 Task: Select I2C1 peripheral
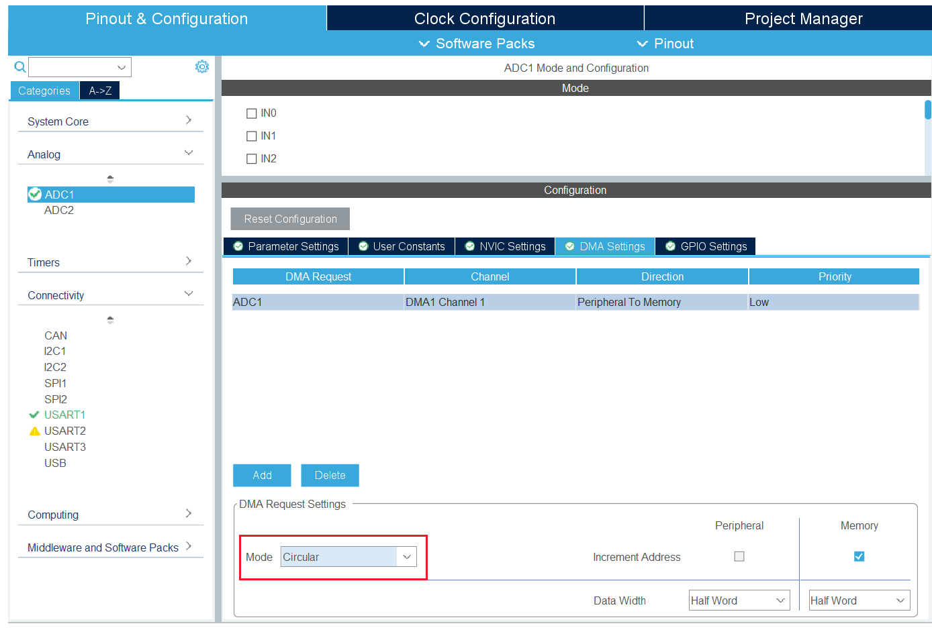55,351
